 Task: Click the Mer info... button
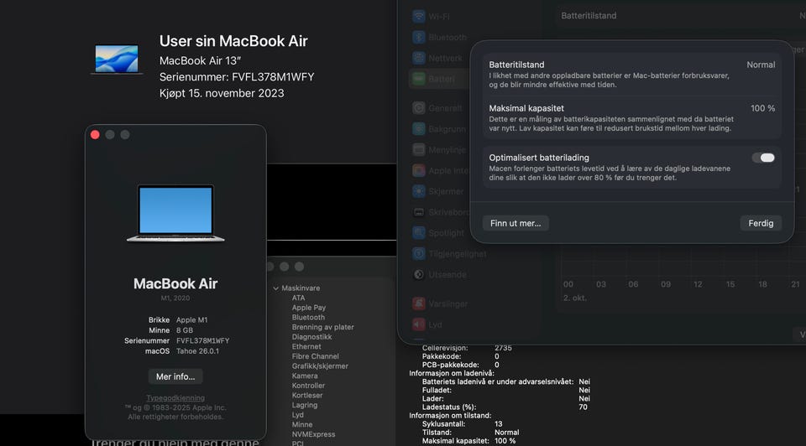coord(175,376)
